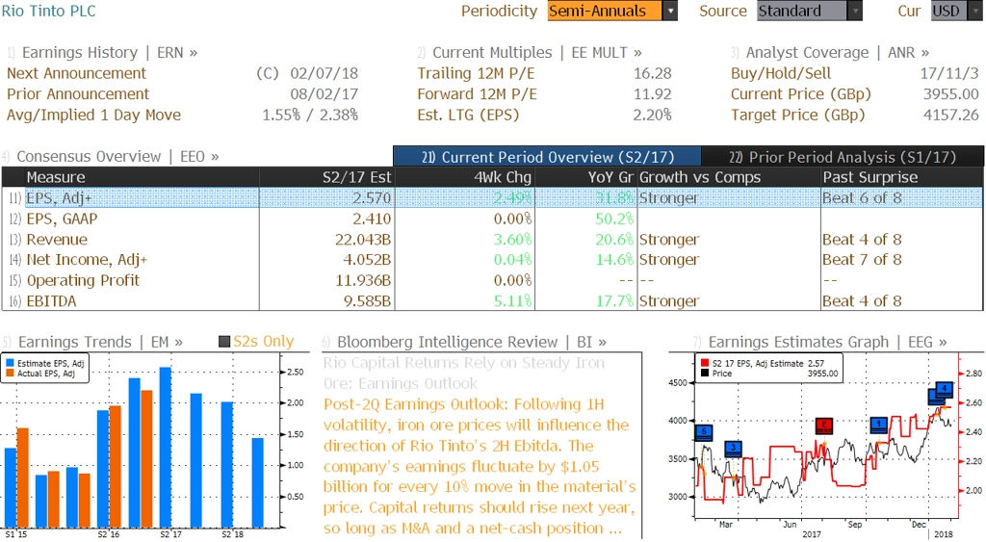The width and height of the screenshot is (986, 542).
Task: Click the black Price legend swatch
Action: click(x=705, y=373)
